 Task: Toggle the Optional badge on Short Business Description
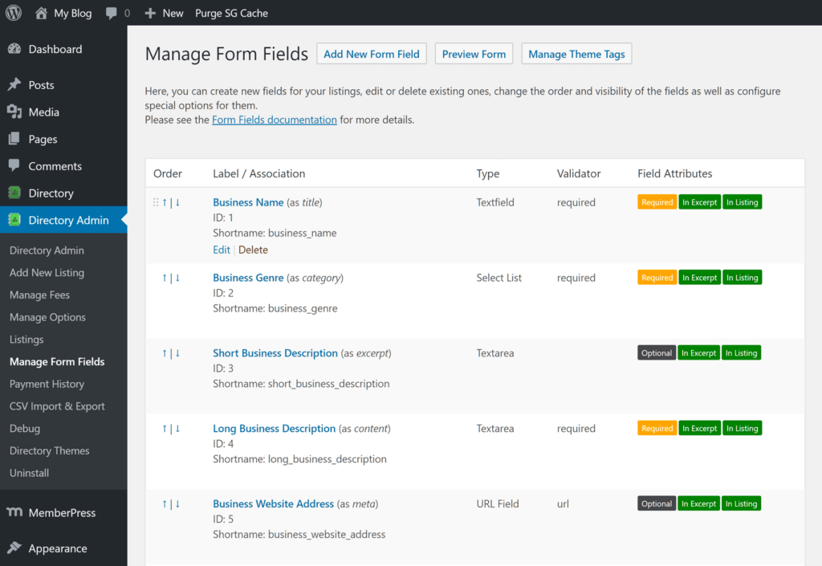[656, 352]
